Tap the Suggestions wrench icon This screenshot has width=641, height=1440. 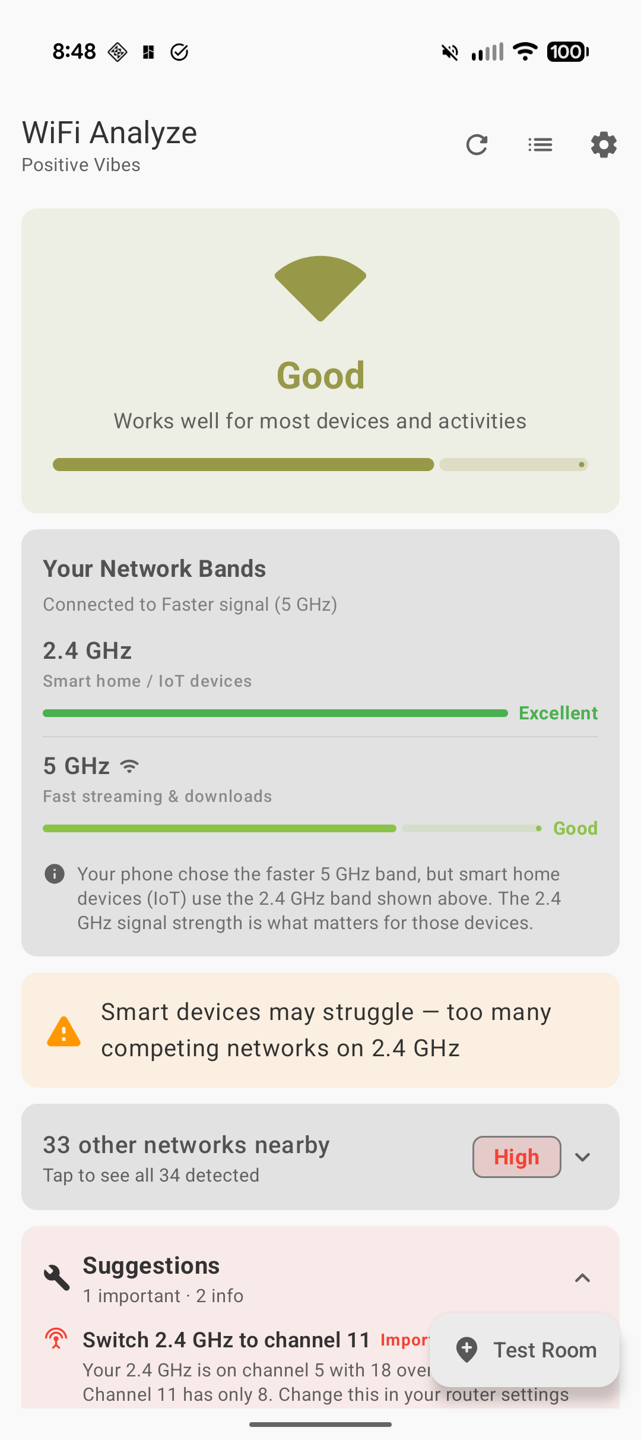(57, 1278)
